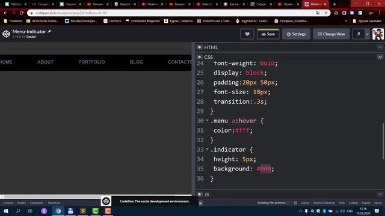
Task: Open Console panel in footer
Action: (8, 203)
